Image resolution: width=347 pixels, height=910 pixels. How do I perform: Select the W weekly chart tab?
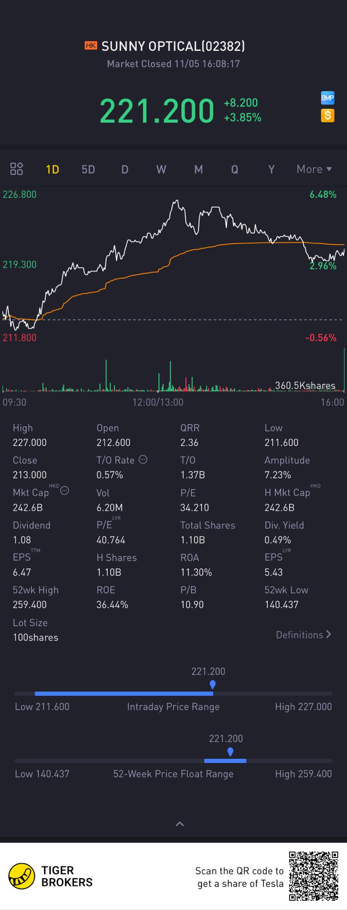161,169
